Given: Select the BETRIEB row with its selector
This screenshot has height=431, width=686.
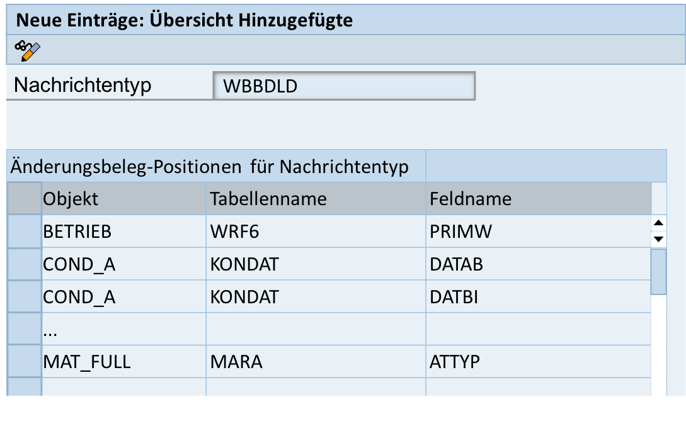Looking at the screenshot, I should [x=25, y=232].
